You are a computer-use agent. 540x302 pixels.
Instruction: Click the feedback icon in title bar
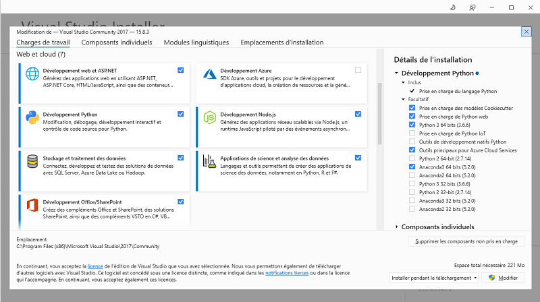[473, 8]
